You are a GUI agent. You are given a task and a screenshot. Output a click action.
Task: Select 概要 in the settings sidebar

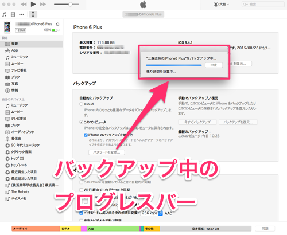point(32,44)
